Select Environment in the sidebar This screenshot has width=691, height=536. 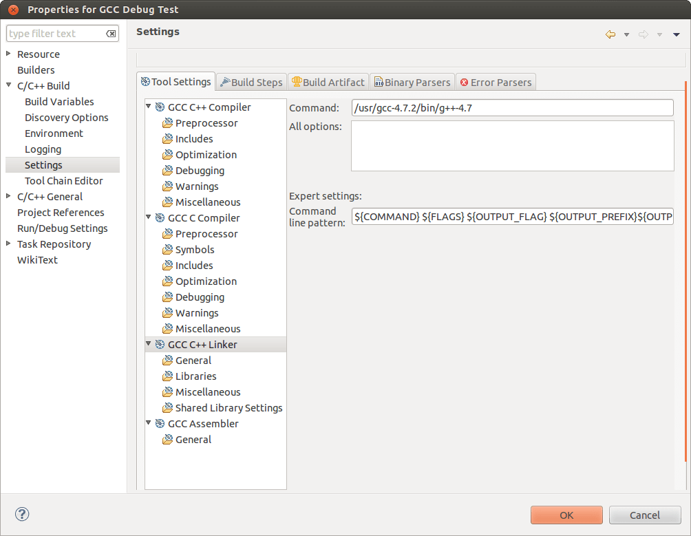pos(54,133)
